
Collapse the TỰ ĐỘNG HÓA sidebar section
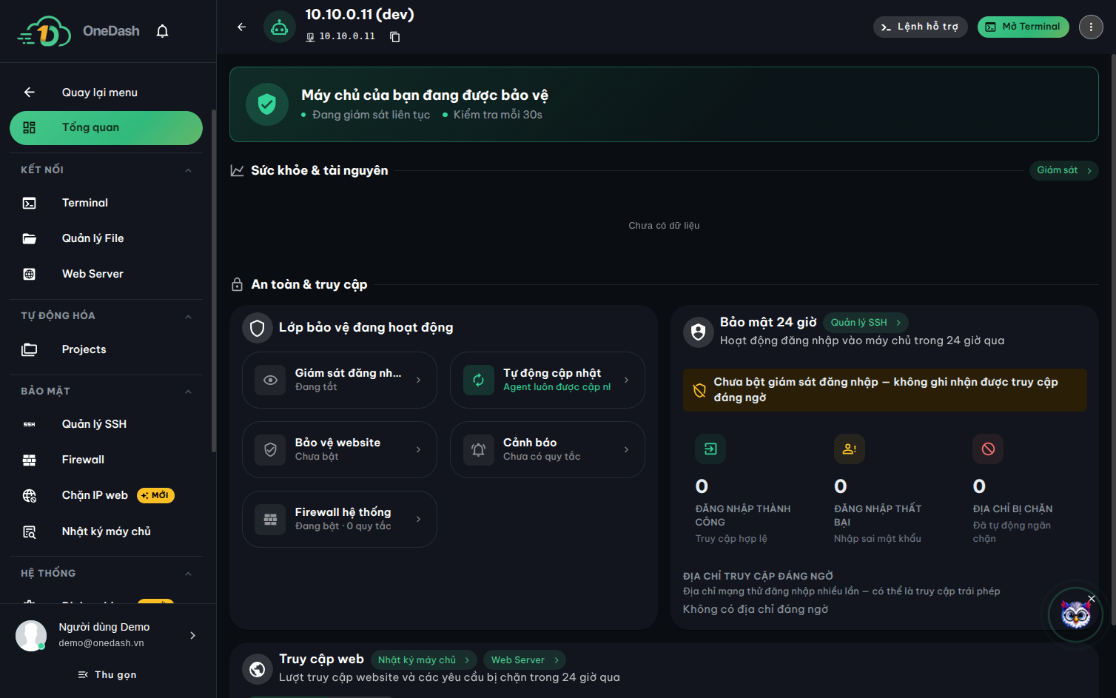click(188, 316)
